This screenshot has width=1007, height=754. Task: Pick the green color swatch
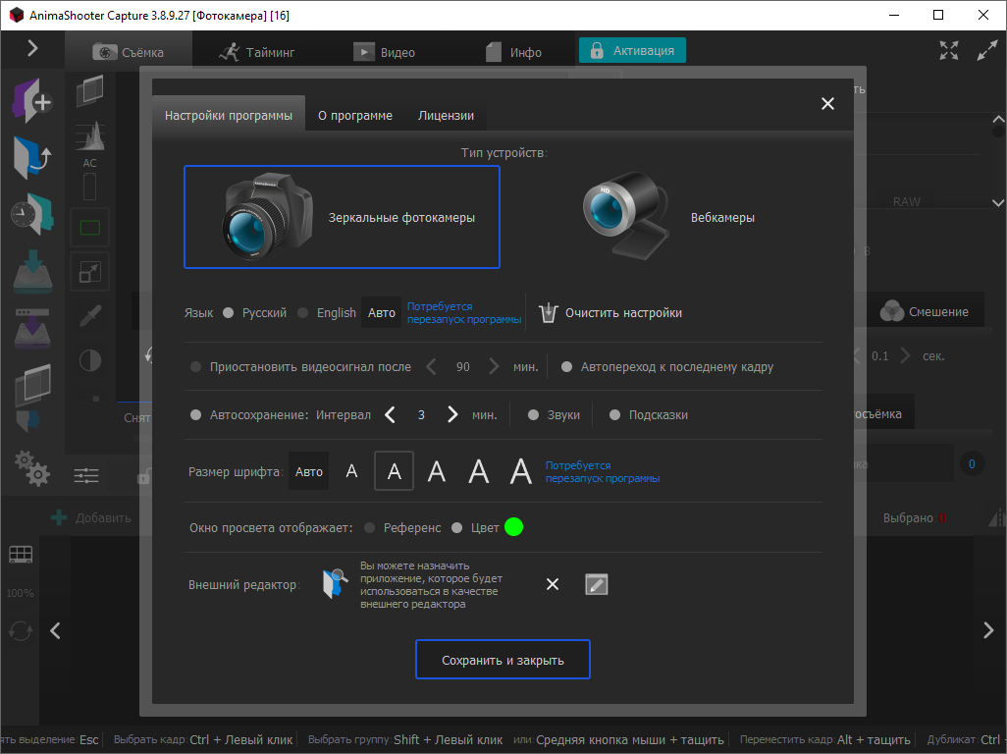513,527
